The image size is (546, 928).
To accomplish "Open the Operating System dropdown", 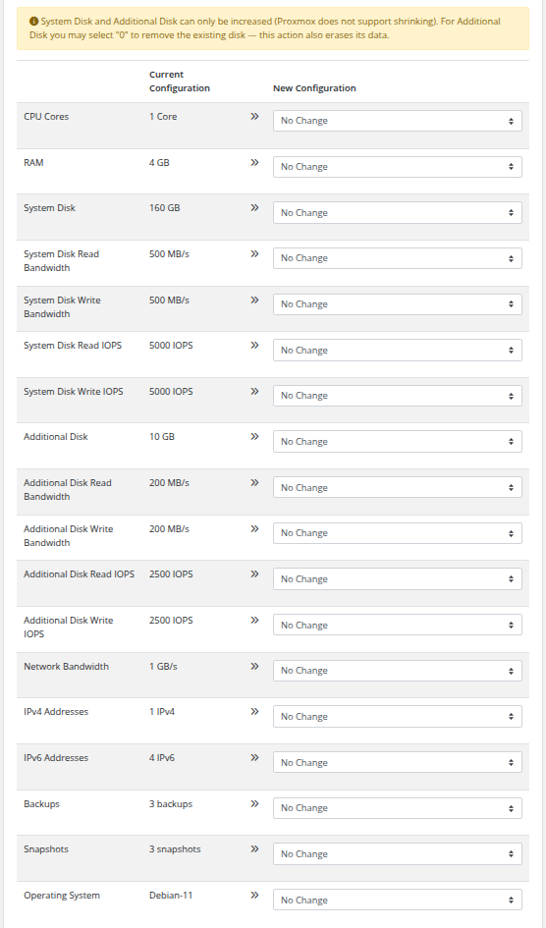I will point(397,900).
